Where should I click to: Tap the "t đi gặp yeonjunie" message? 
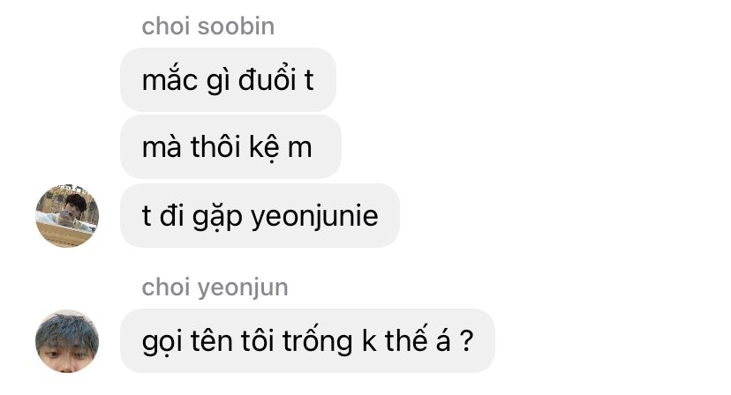[x=260, y=216]
